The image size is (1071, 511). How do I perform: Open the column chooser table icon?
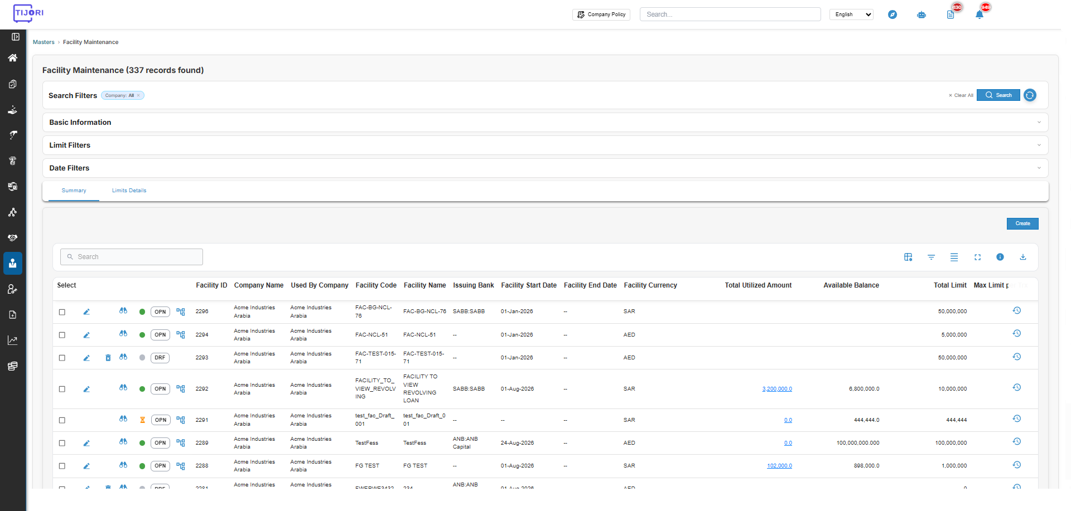coord(908,257)
